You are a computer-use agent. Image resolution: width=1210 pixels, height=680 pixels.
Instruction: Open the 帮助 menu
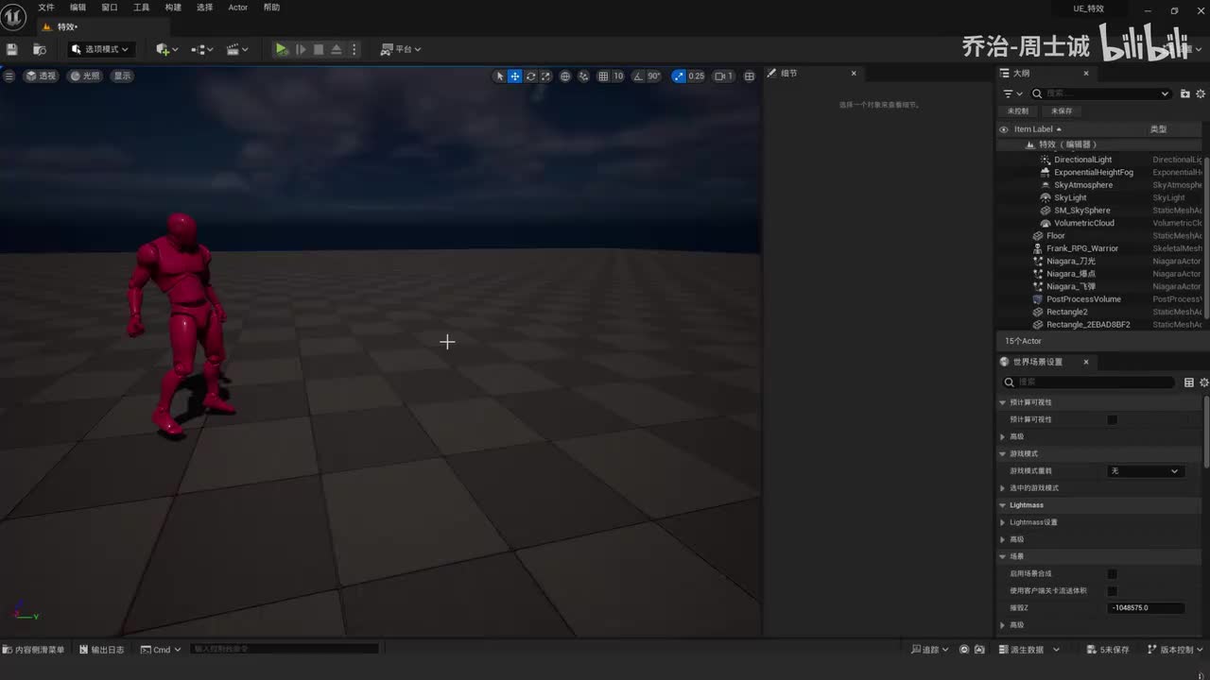pyautogui.click(x=271, y=8)
